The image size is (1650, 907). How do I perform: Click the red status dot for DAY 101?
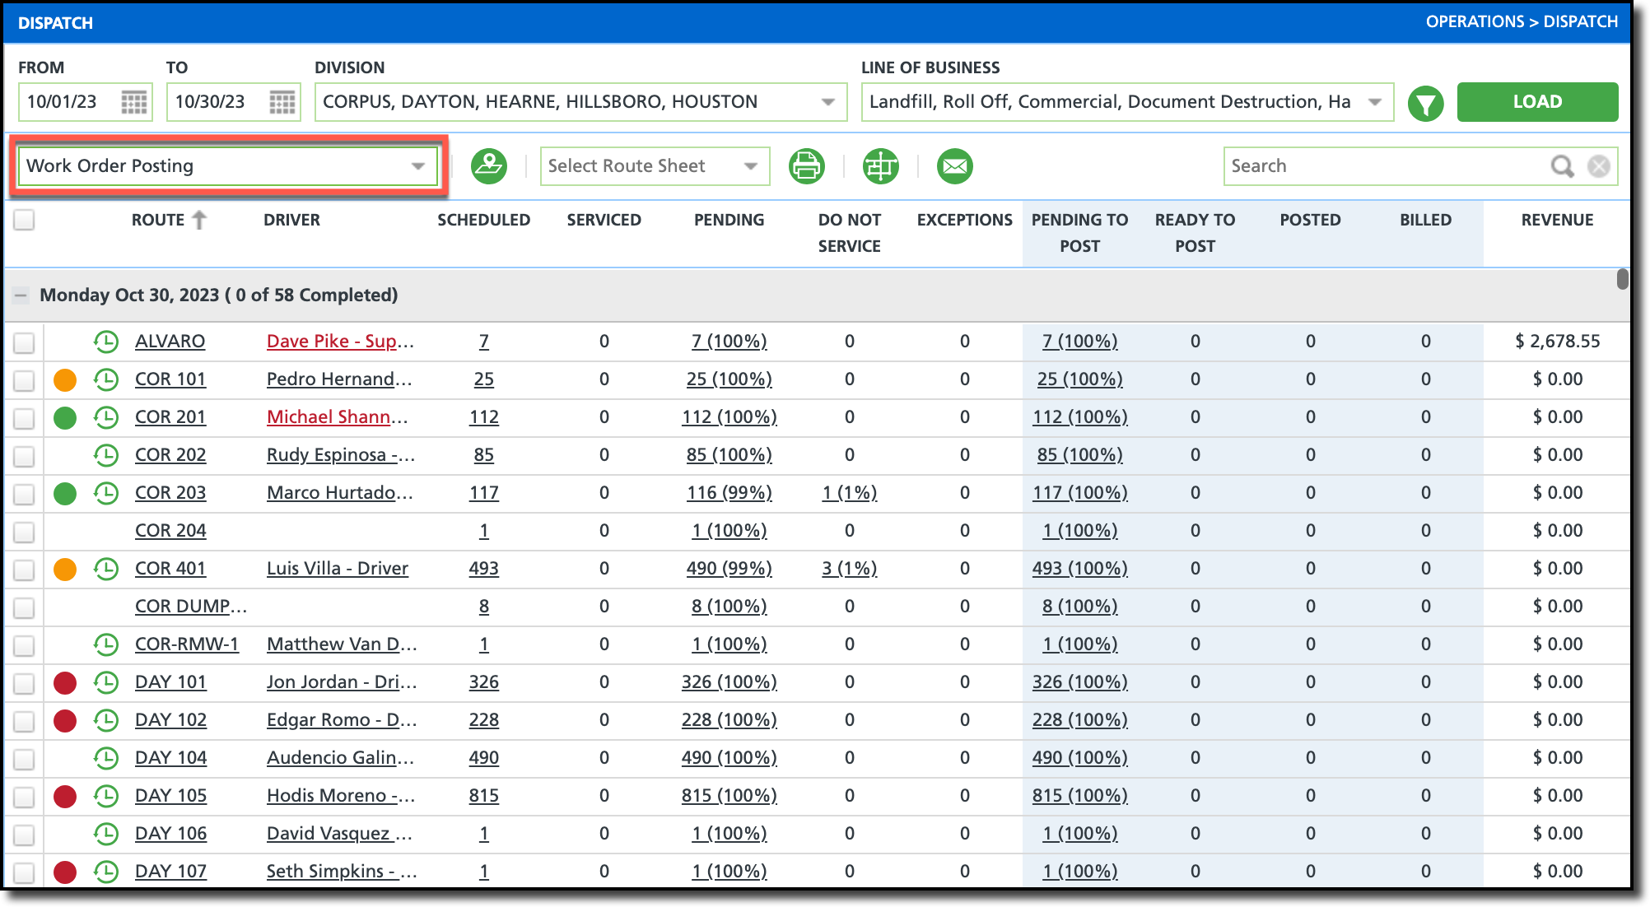[x=65, y=682]
